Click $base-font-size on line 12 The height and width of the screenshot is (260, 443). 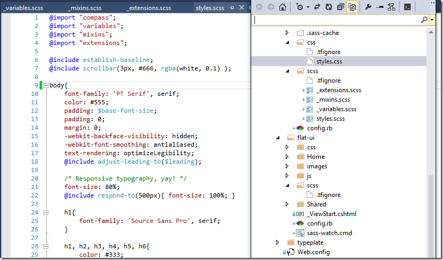[126, 111]
